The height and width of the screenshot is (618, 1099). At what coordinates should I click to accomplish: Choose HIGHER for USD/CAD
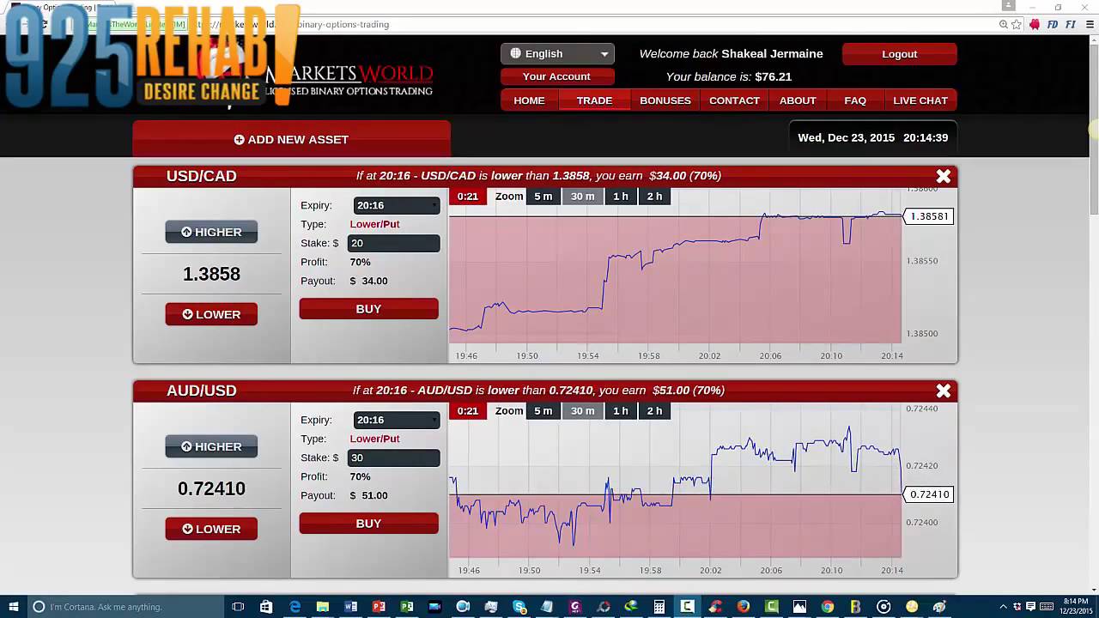[x=211, y=232]
